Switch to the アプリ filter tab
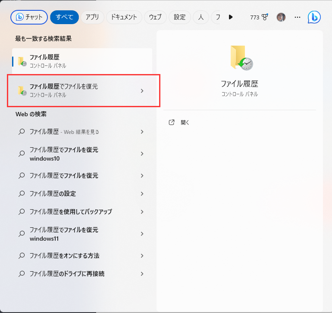Screen dimensions: 332x313 click(92, 17)
